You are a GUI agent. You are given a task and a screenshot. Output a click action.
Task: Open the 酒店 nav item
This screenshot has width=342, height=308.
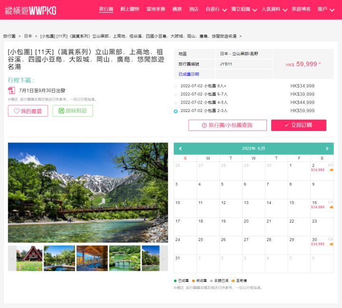[194, 9]
